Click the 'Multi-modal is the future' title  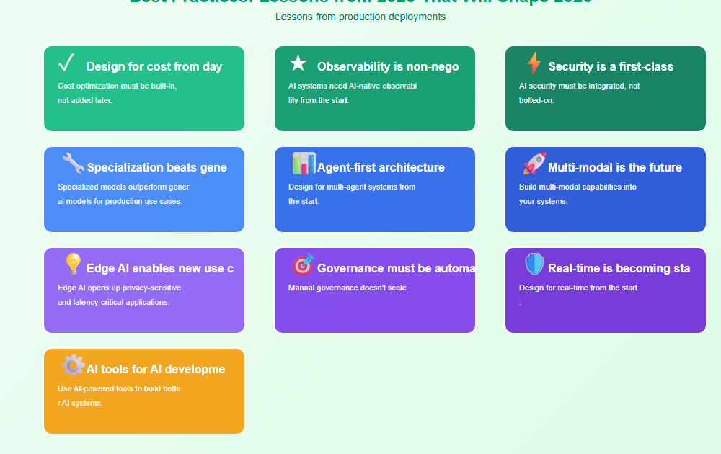614,168
